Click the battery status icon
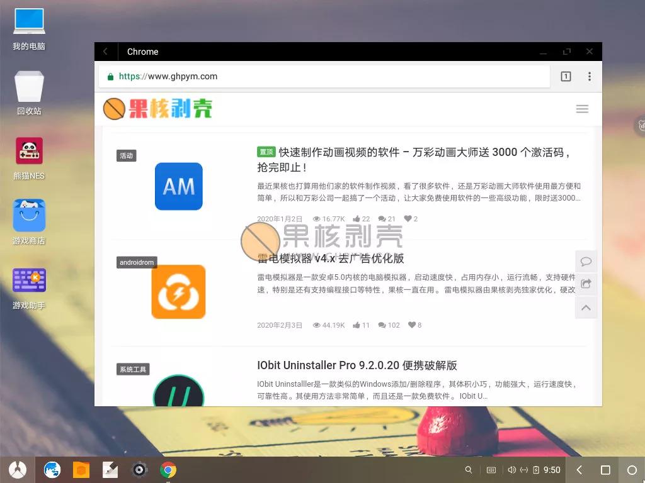645x483 pixels. point(535,470)
